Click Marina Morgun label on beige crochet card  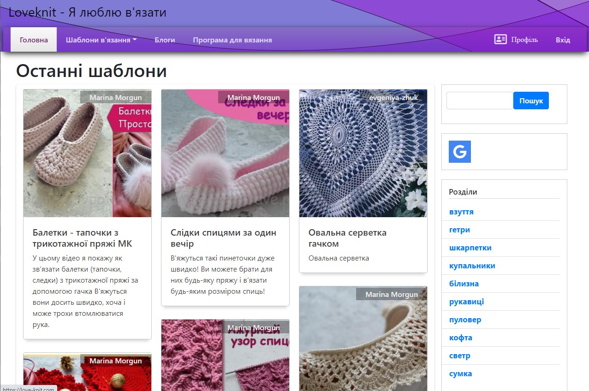click(x=392, y=294)
